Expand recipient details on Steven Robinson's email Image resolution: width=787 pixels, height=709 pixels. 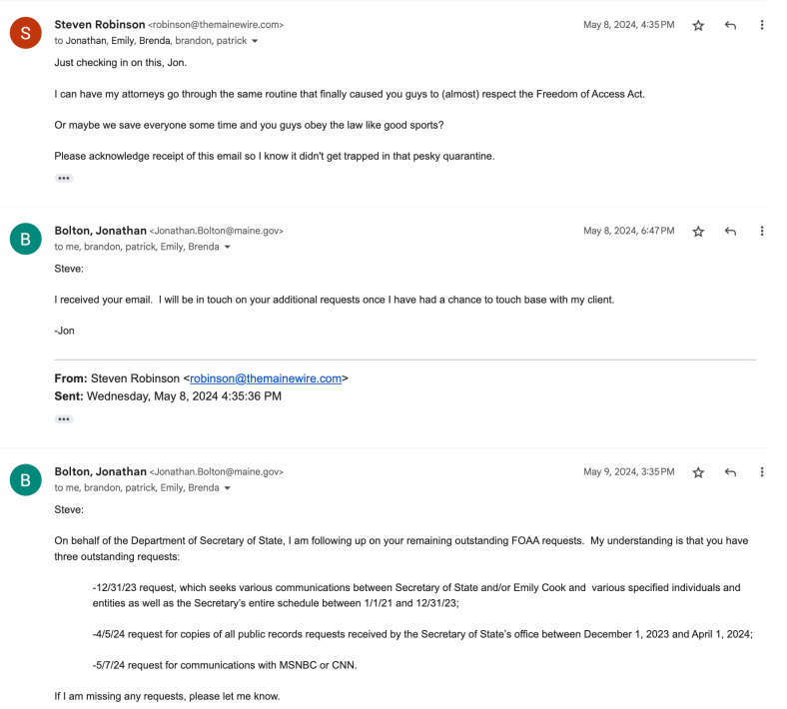click(256, 42)
